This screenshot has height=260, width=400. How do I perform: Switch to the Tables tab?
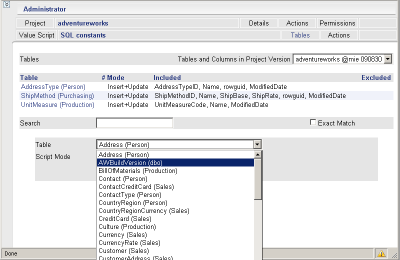click(x=300, y=35)
